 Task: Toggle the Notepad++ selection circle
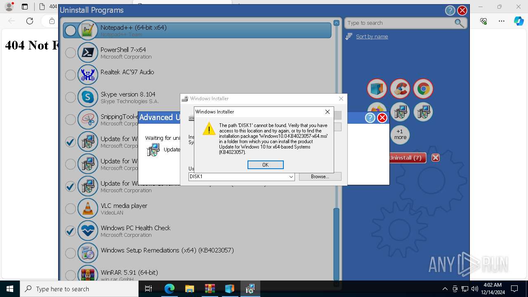71,30
